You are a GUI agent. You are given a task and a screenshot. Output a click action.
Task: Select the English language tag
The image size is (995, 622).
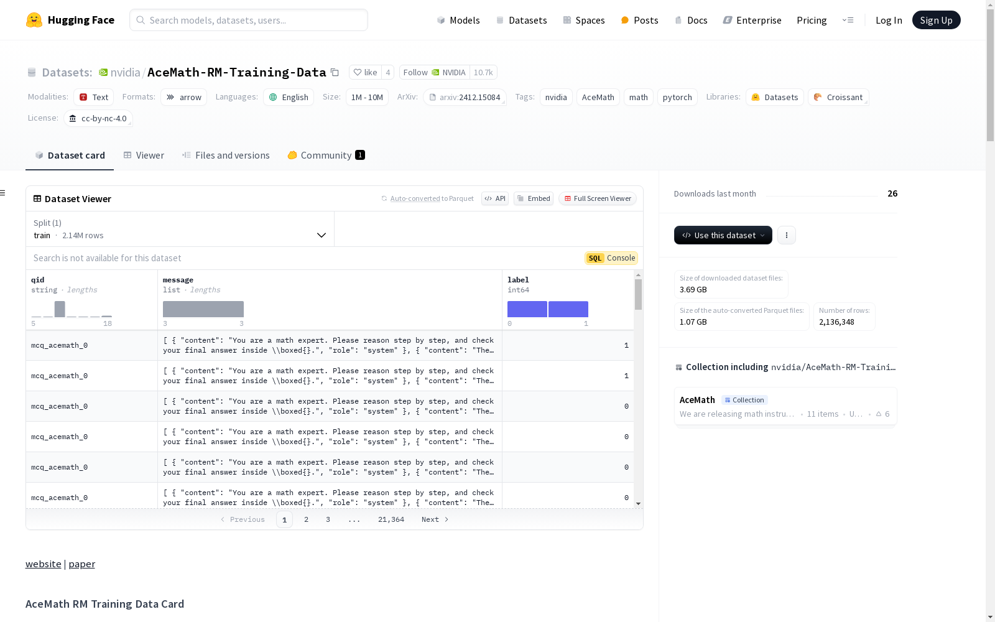(x=289, y=97)
